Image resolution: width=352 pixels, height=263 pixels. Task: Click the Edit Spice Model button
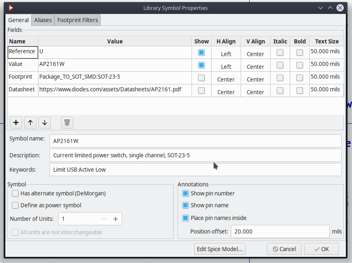coord(220,249)
